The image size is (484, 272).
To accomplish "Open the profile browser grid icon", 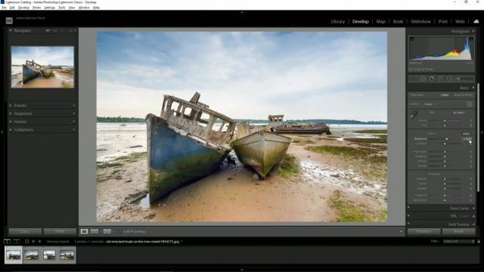I will (x=470, y=104).
